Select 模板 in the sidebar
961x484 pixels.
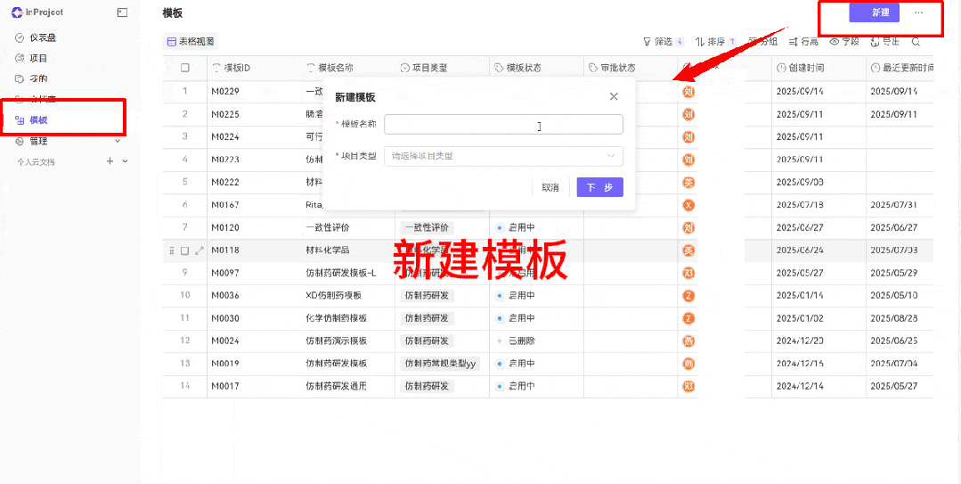coord(31,120)
